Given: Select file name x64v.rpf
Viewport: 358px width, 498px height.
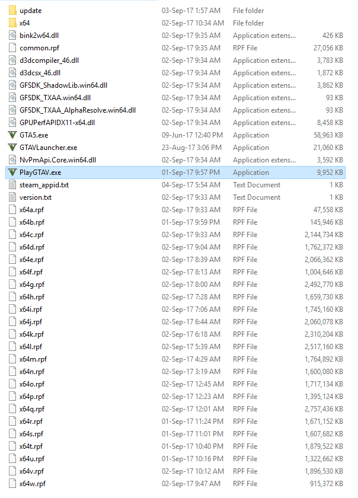Looking at the screenshot, I should (32, 471).
